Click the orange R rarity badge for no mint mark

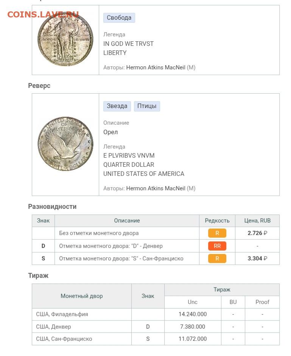pyautogui.click(x=217, y=233)
